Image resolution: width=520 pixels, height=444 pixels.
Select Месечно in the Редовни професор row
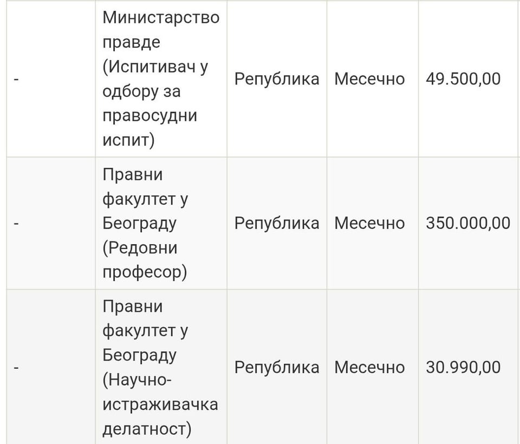[x=369, y=223]
